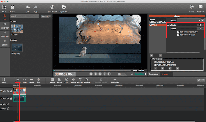This screenshot has height=122, width=206.
Task: Go to next key frame
Action: pyautogui.click(x=177, y=68)
